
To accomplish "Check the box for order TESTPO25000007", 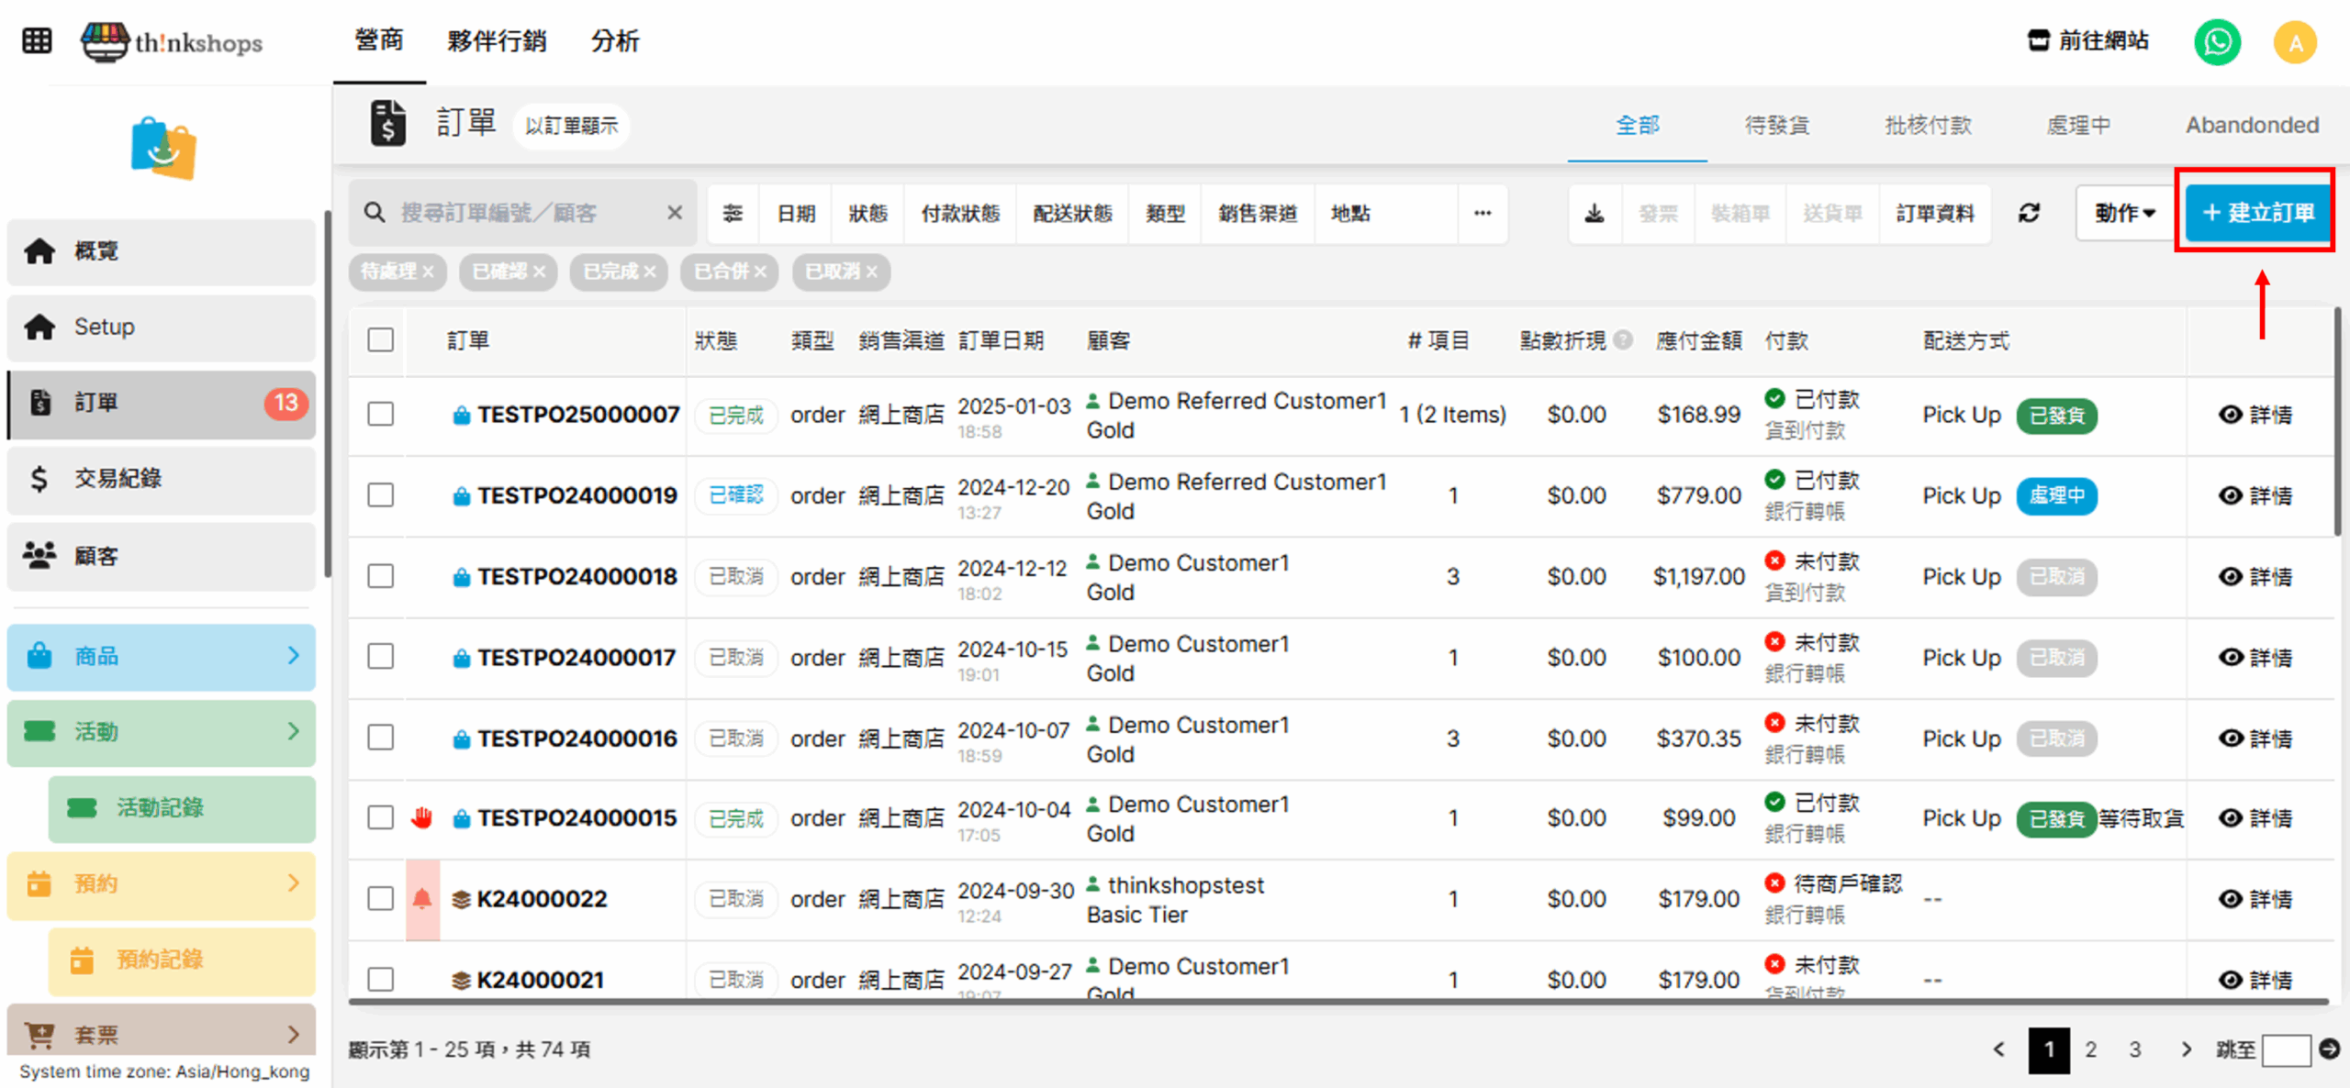I will [x=380, y=415].
